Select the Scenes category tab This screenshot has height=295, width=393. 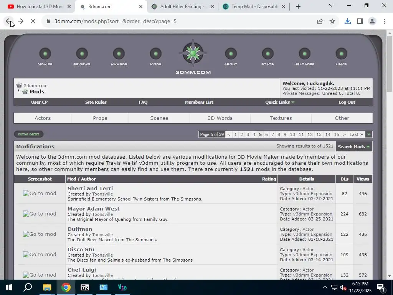coord(159,118)
